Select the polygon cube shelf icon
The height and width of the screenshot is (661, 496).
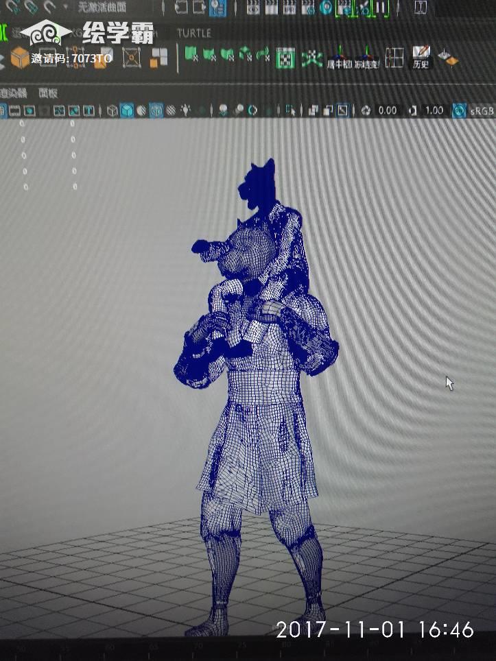point(19,58)
